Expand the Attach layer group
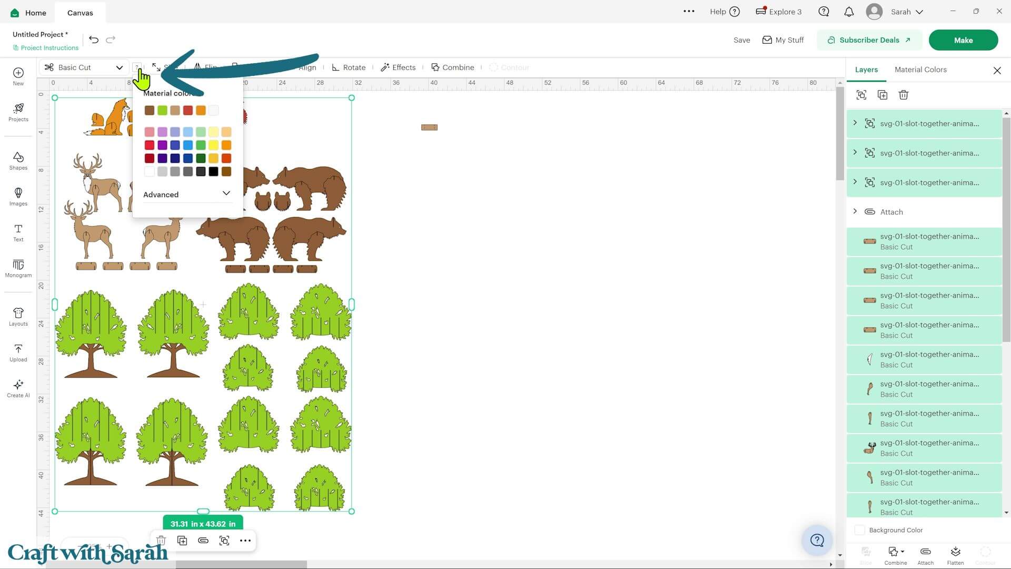 (x=855, y=211)
